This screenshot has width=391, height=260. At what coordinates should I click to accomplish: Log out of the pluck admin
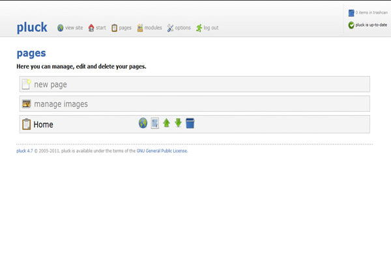tap(207, 28)
